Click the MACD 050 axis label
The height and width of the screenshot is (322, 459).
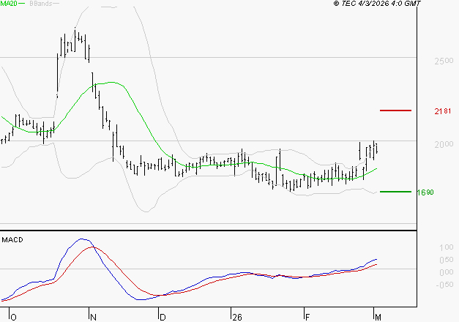coord(447,260)
